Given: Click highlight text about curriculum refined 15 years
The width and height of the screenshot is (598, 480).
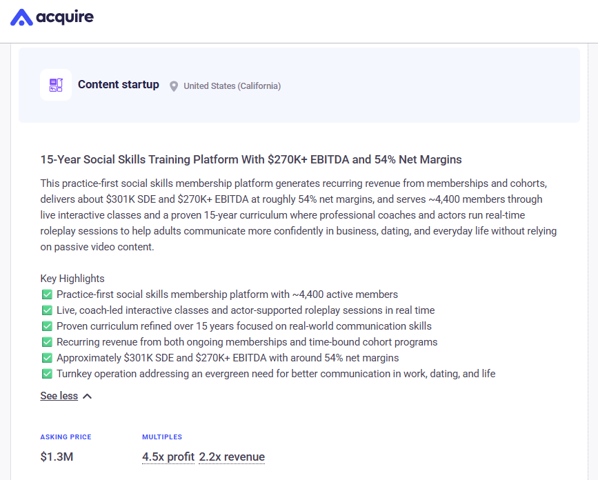Looking at the screenshot, I should point(244,326).
